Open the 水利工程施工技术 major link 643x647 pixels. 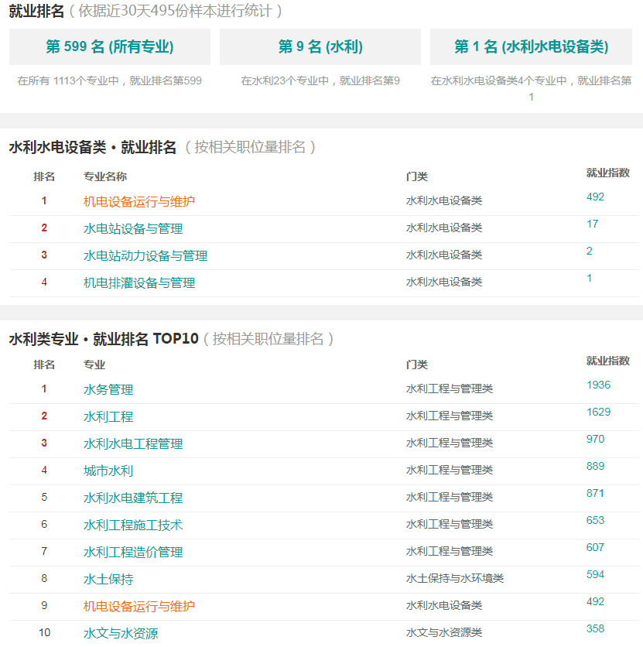pyautogui.click(x=133, y=525)
